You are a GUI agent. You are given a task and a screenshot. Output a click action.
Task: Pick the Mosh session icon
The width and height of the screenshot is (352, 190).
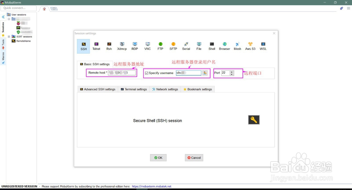point(237,46)
